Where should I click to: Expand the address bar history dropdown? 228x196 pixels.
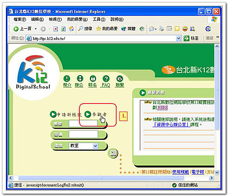178,38
